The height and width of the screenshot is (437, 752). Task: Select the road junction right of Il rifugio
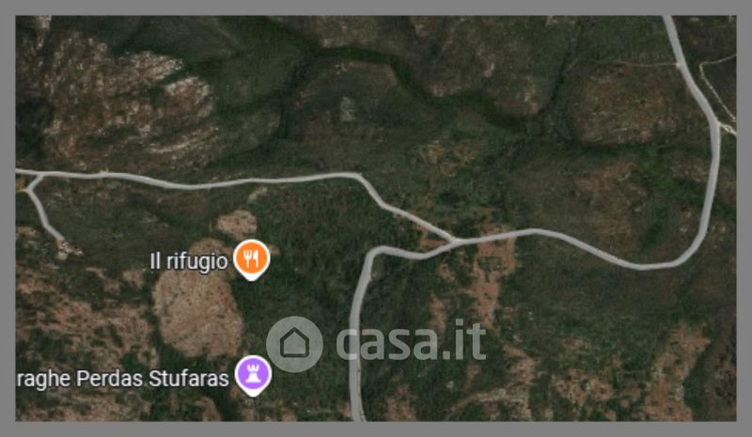pos(453,241)
